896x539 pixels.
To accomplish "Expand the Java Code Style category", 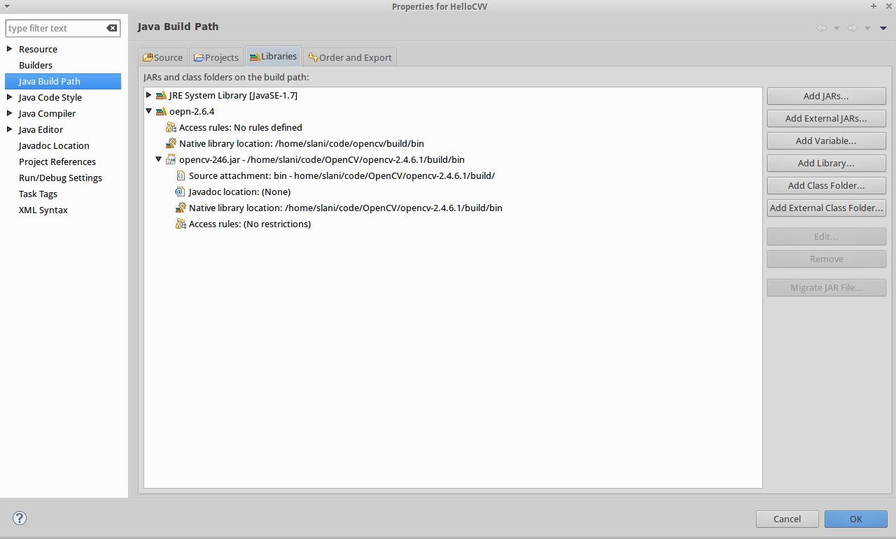I will point(9,97).
